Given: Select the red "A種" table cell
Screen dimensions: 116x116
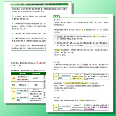Looking at the screenshot, I should pyautogui.click(x=13, y=78).
